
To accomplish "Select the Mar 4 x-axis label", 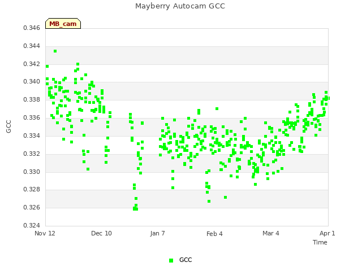I will click(x=271, y=233).
